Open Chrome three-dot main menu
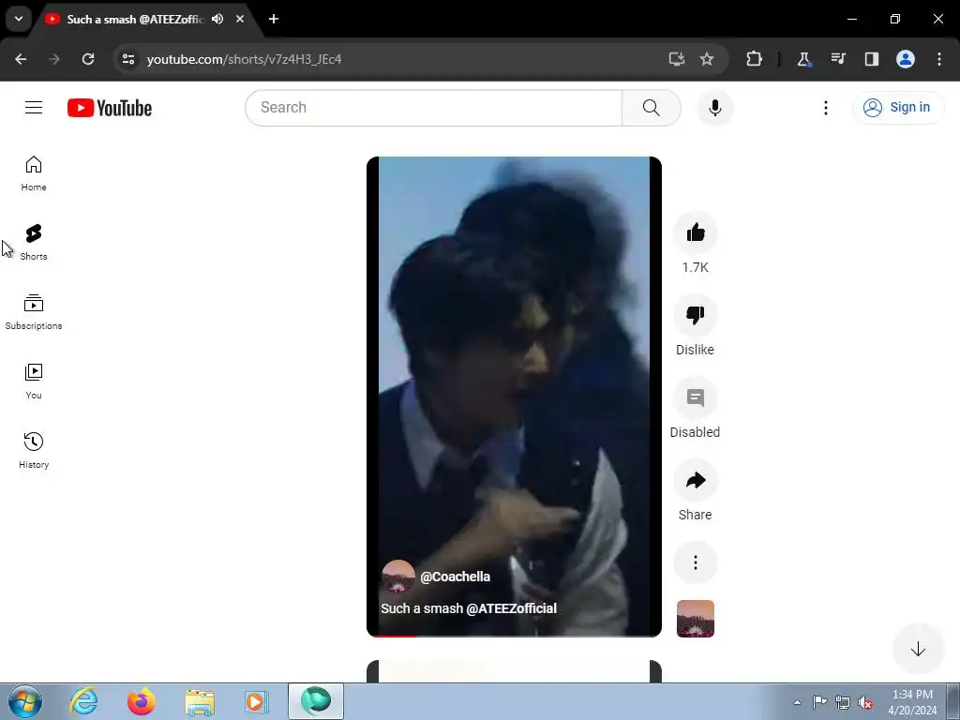This screenshot has height=720, width=960. click(x=938, y=59)
